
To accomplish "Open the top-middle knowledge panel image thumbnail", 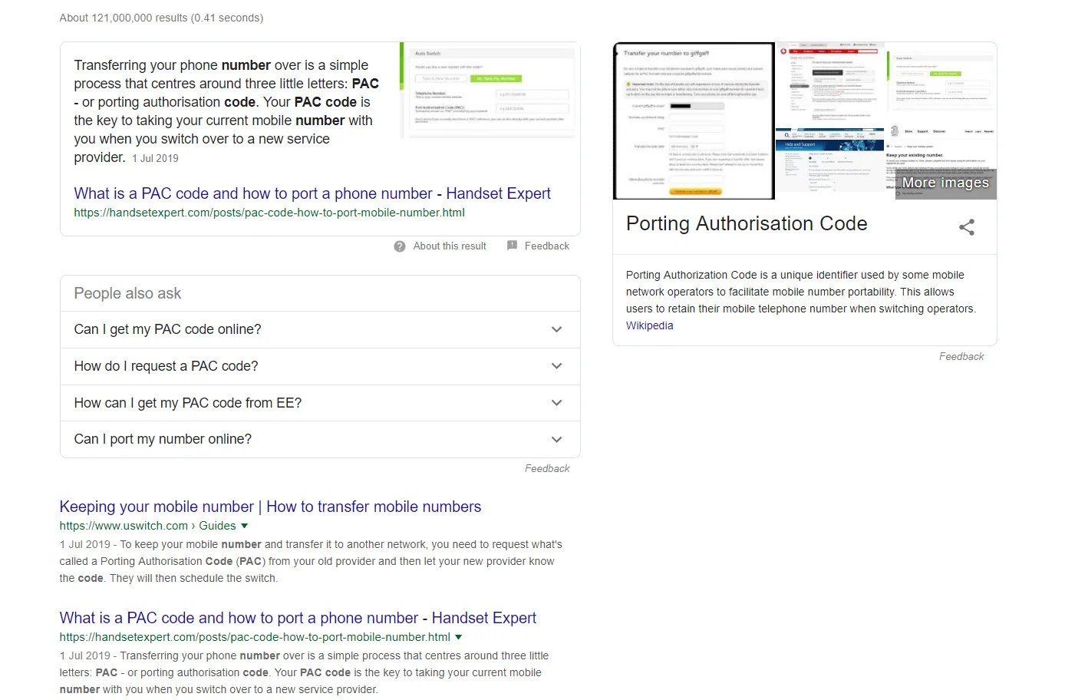I will tap(830, 84).
